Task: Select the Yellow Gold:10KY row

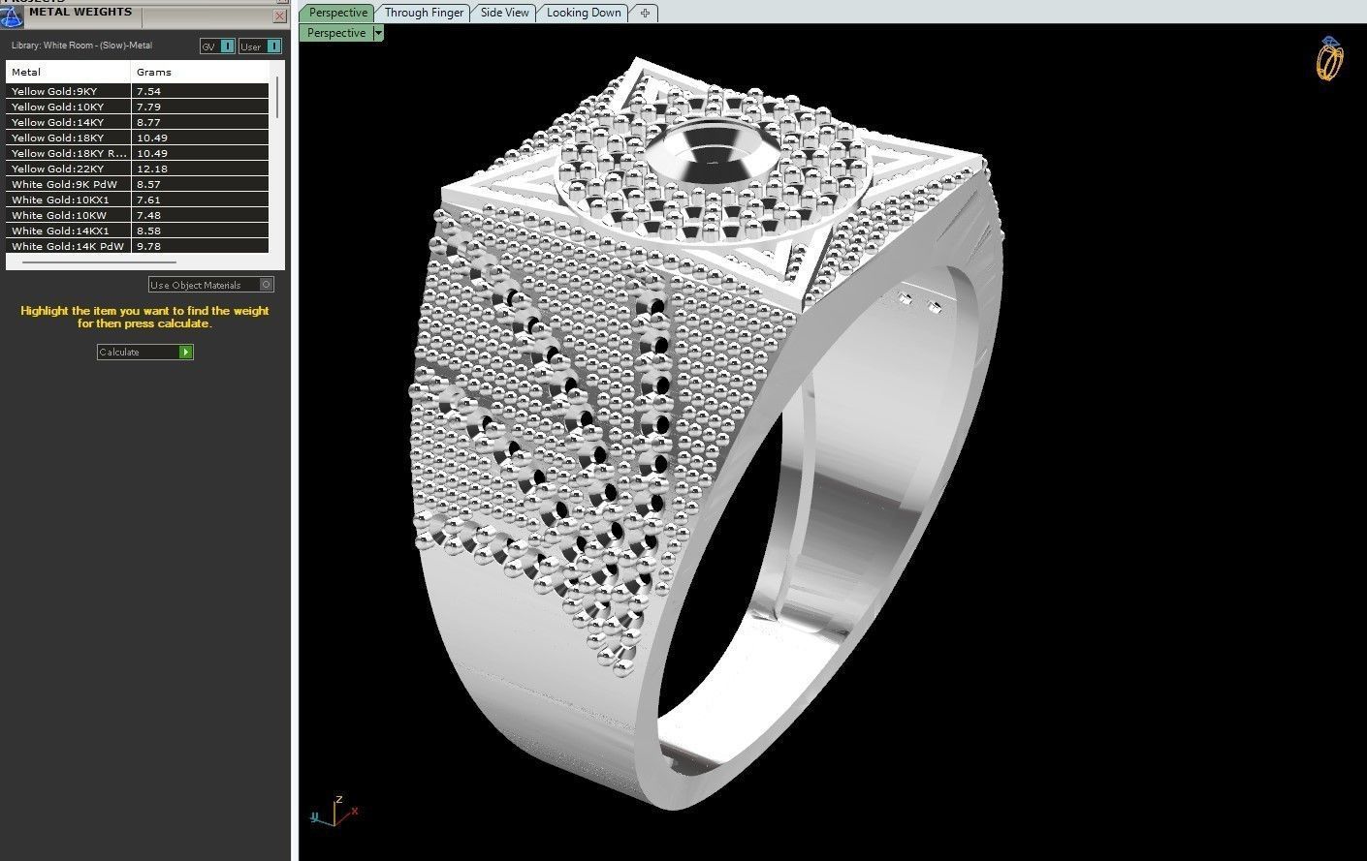Action: 138,107
